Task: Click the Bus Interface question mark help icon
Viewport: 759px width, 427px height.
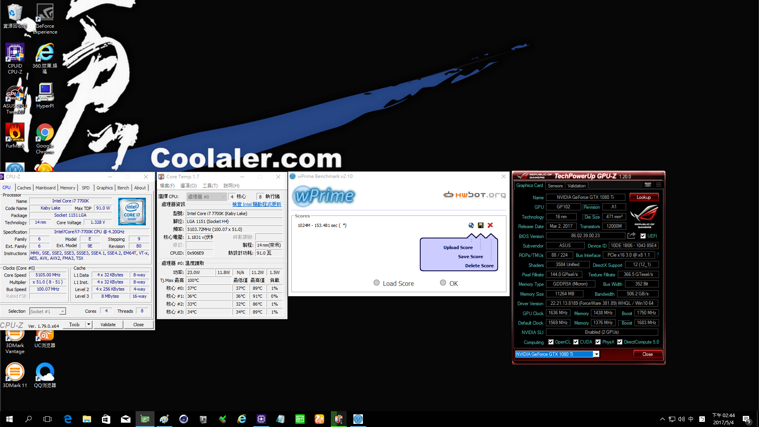Action: [657, 255]
